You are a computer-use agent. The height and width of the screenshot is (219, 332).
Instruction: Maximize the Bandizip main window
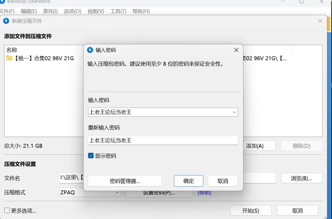302,2
